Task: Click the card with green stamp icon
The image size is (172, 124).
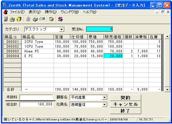Action: pyautogui.click(x=42, y=19)
